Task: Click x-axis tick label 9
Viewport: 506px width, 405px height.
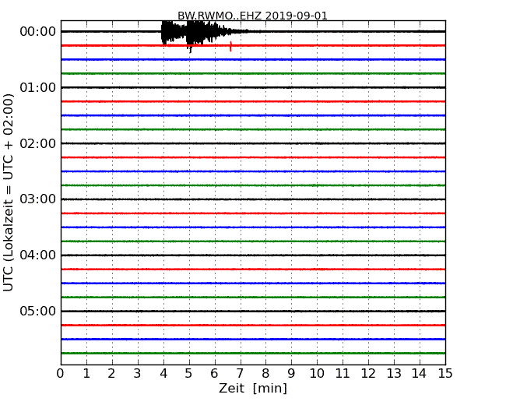Action: click(x=291, y=374)
